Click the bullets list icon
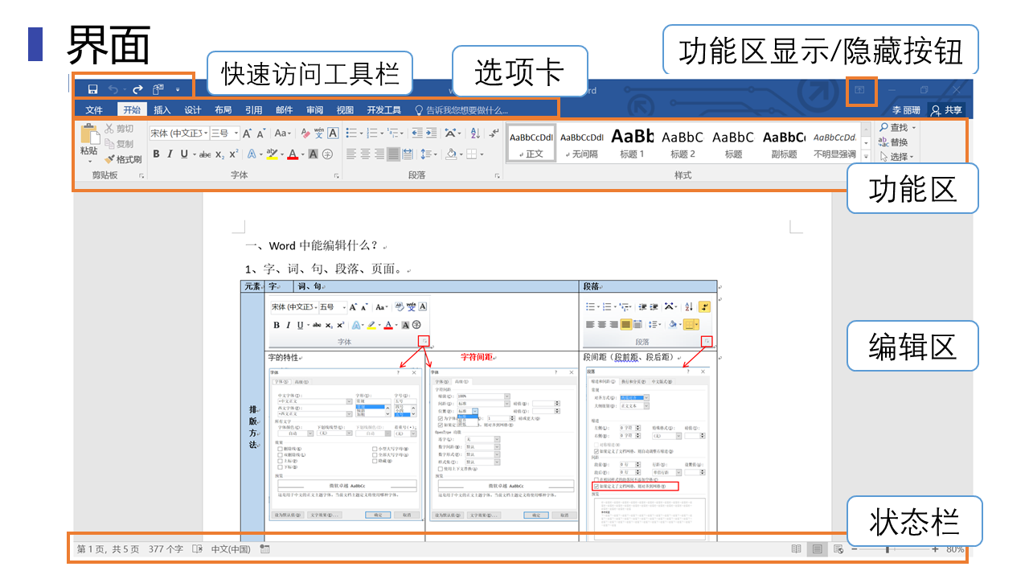The image size is (1029, 579). tap(351, 133)
